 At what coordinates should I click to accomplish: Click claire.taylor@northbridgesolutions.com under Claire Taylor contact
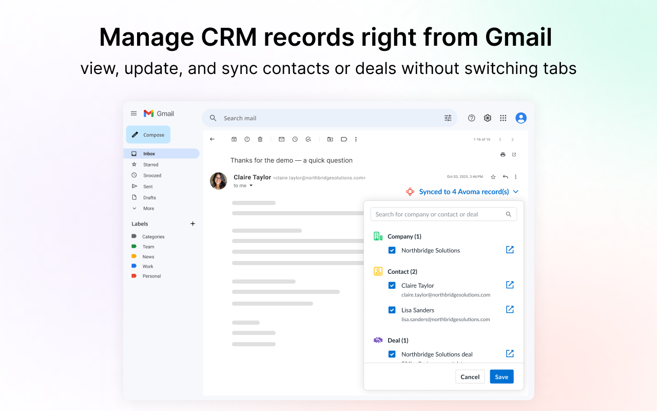point(446,295)
